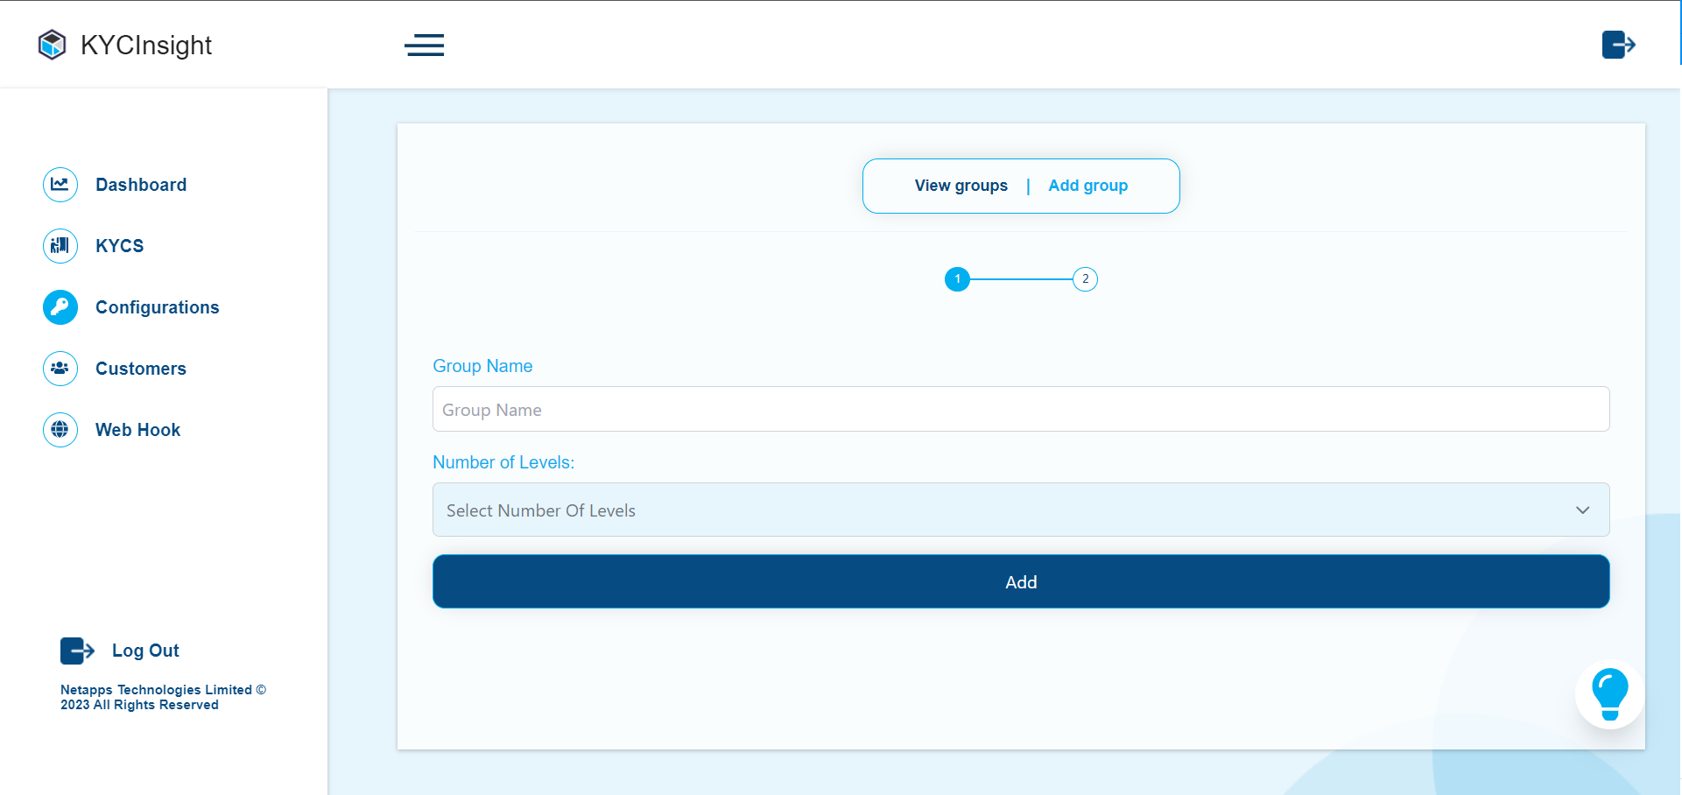The height and width of the screenshot is (795, 1682).
Task: Click the chevron arrow of levels dropdown
Action: 1583,510
